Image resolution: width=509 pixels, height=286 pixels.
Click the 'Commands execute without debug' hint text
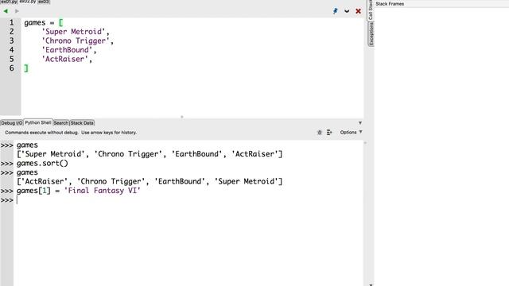tap(71, 133)
